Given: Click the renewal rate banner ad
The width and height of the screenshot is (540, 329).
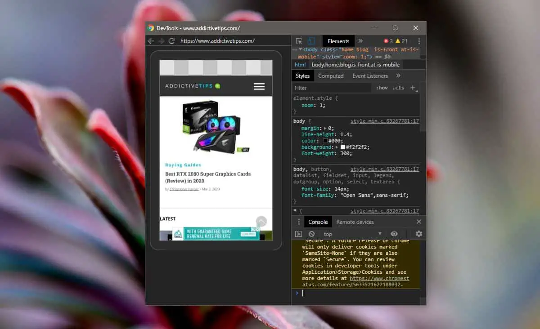Looking at the screenshot, I should (216, 233).
